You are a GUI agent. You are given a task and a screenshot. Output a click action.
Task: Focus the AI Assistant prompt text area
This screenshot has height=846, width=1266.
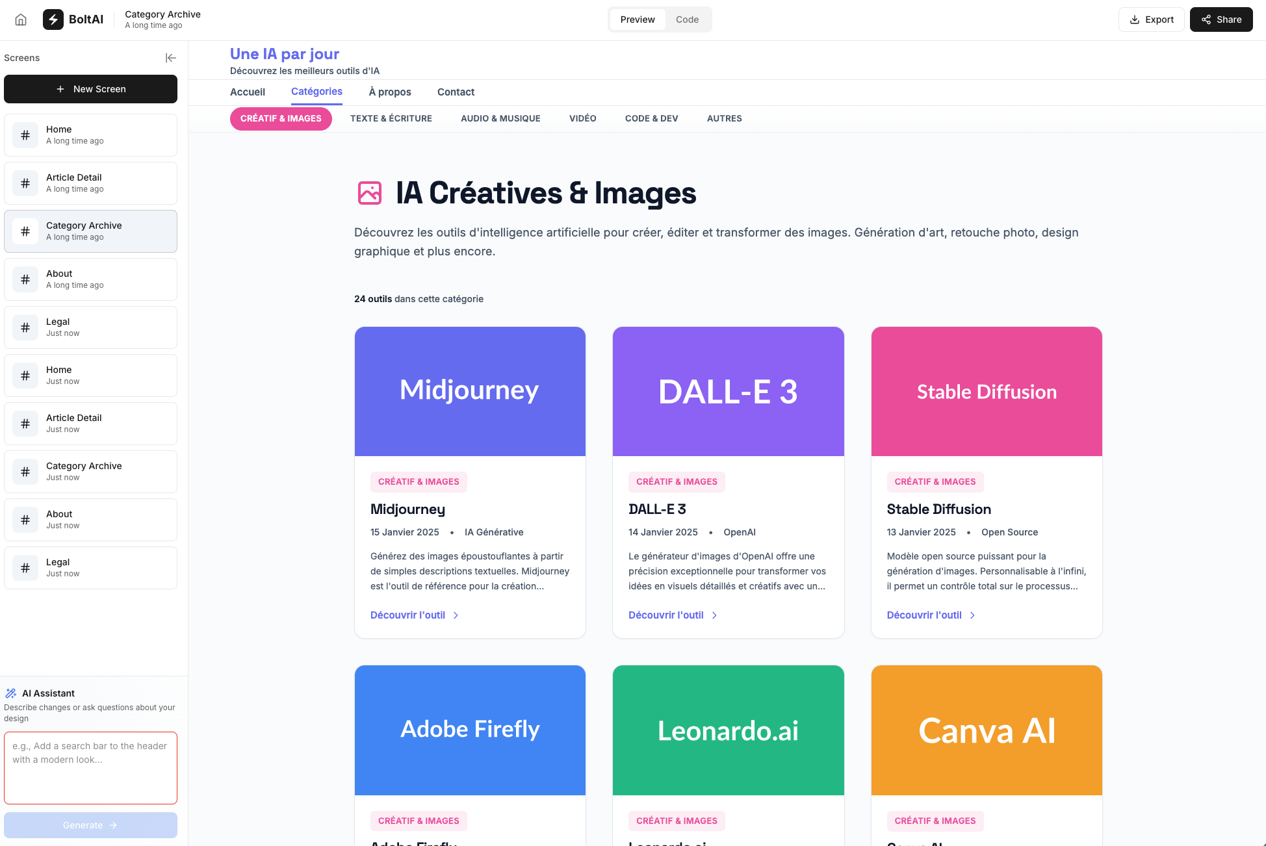[90, 768]
